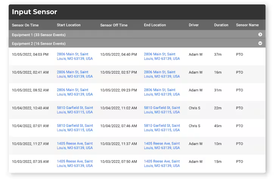This screenshot has height=183, width=274.
Task: Click the 10m duration value
Action: (x=218, y=144)
